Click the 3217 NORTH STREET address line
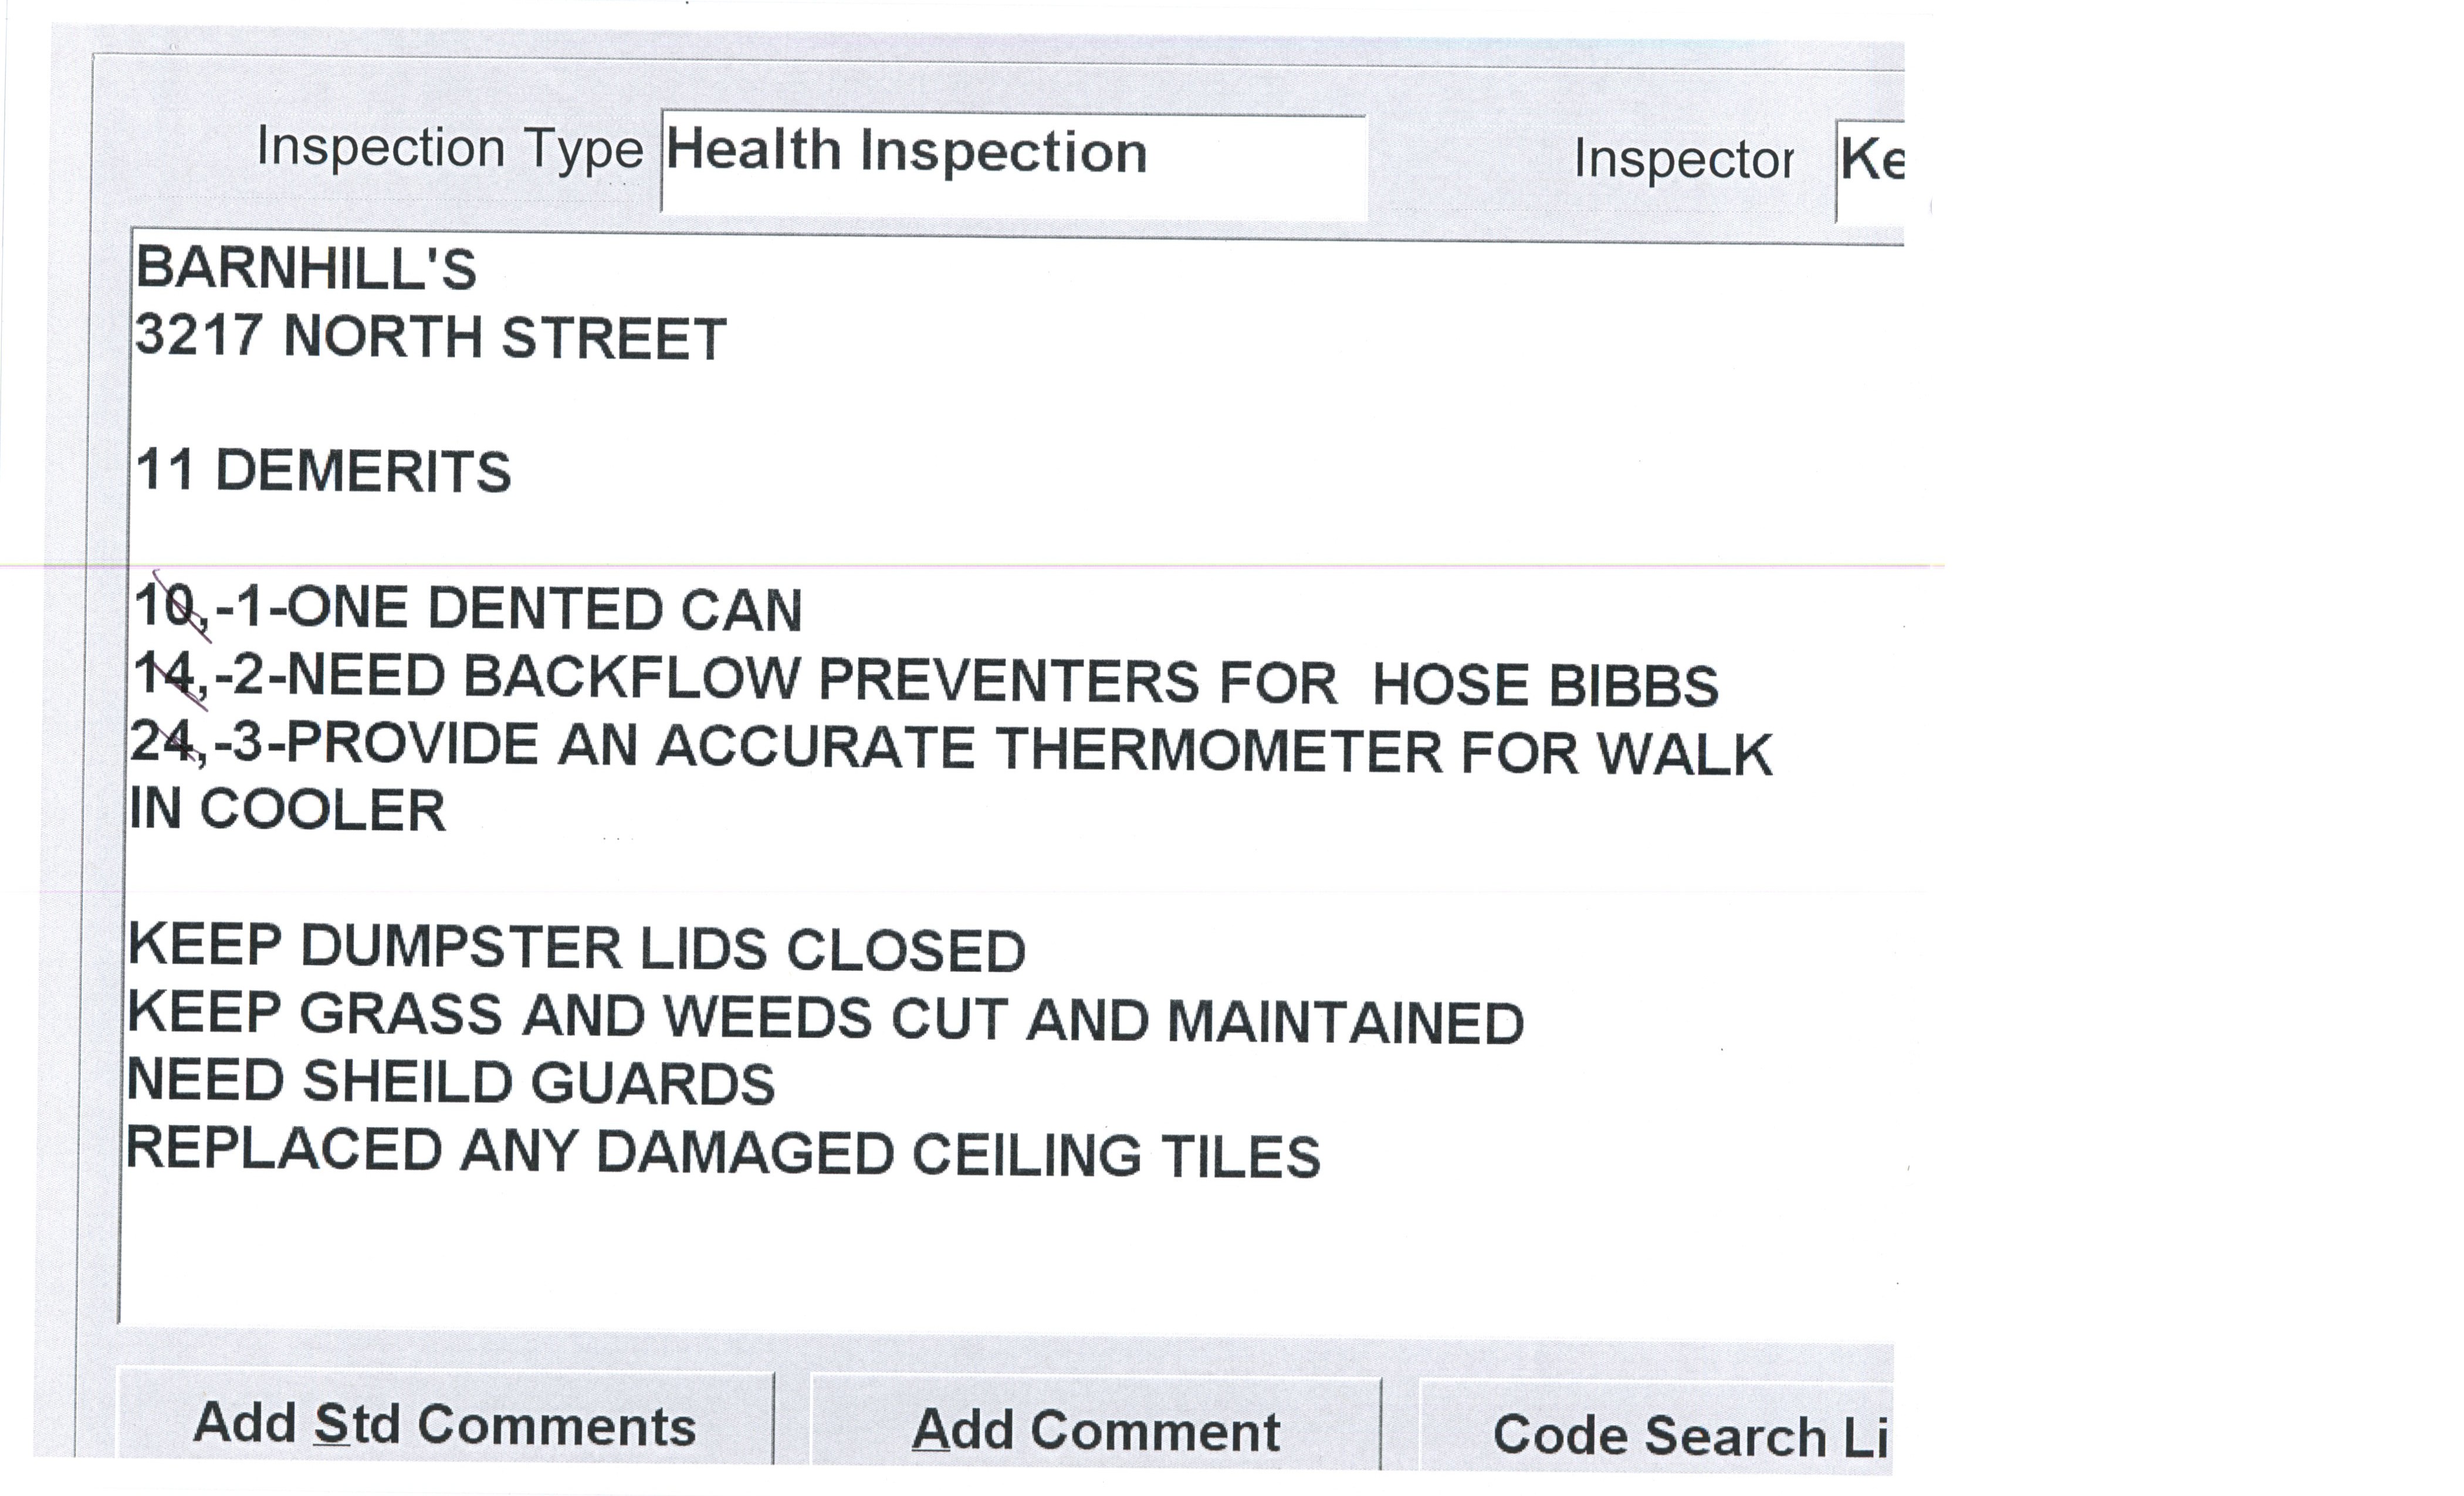 click(x=430, y=338)
